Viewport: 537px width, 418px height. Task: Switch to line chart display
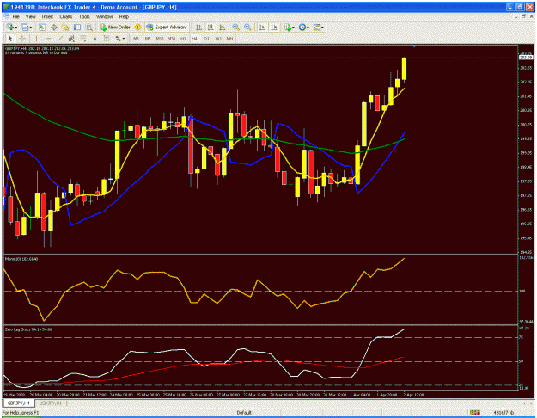click(223, 27)
